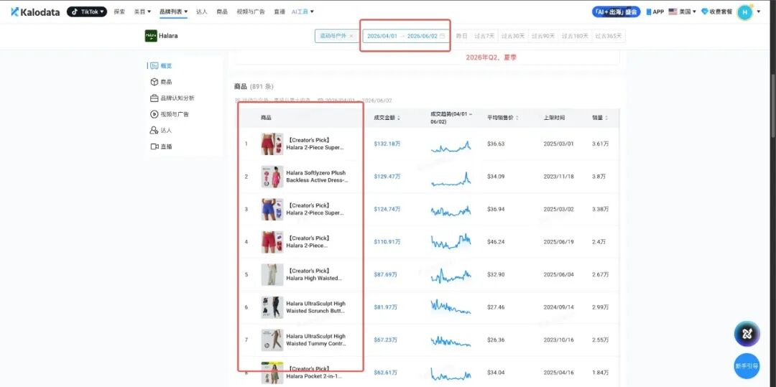The width and height of the screenshot is (776, 387).
Task: Open Halara Pocket 2-in-1 product
Action: click(315, 373)
